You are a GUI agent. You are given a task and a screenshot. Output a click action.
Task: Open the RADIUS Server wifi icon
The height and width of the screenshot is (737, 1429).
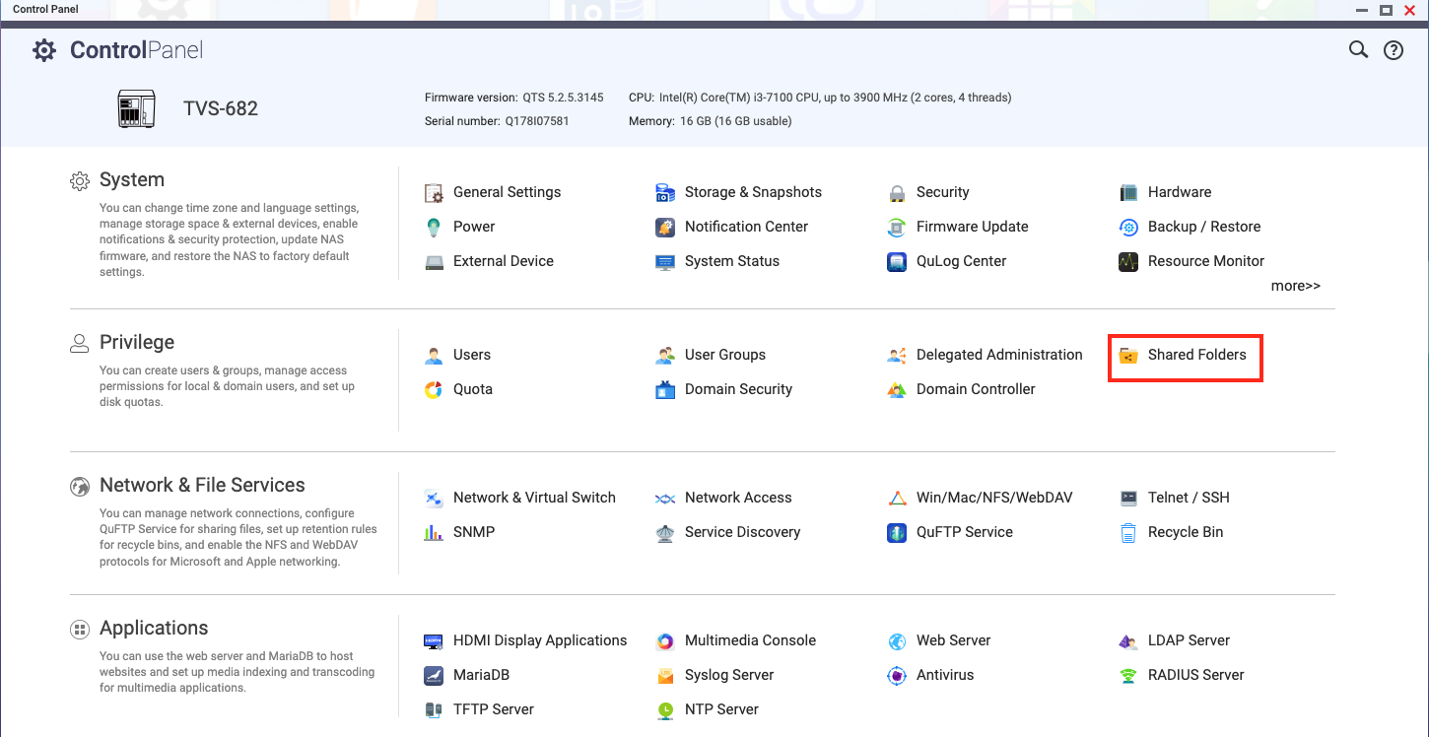[1128, 675]
